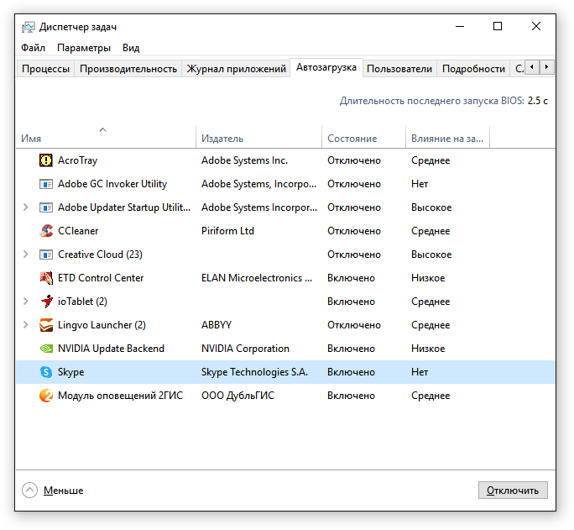Switch to the Пользователи tab

click(399, 69)
